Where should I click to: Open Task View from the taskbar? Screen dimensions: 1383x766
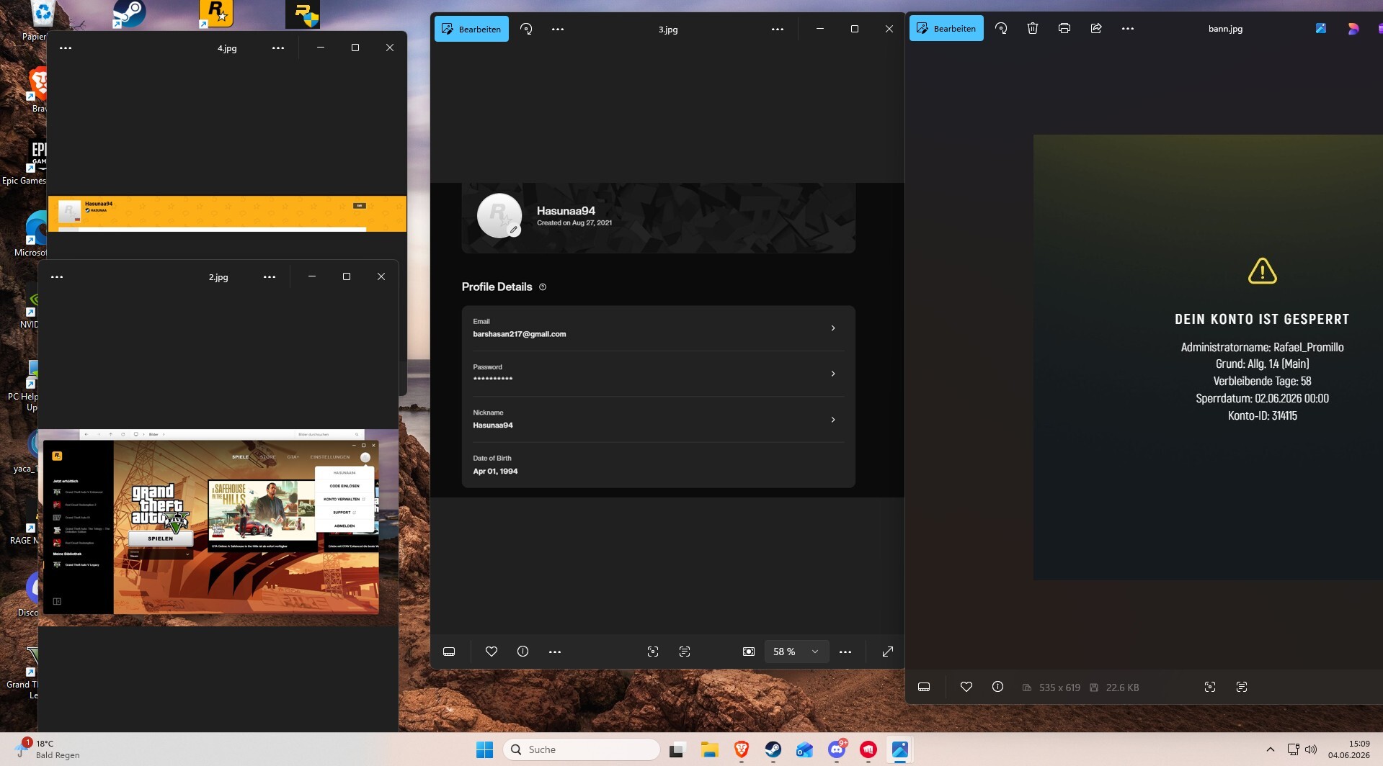pyautogui.click(x=677, y=749)
